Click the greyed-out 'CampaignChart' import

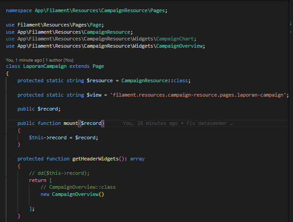(175, 39)
